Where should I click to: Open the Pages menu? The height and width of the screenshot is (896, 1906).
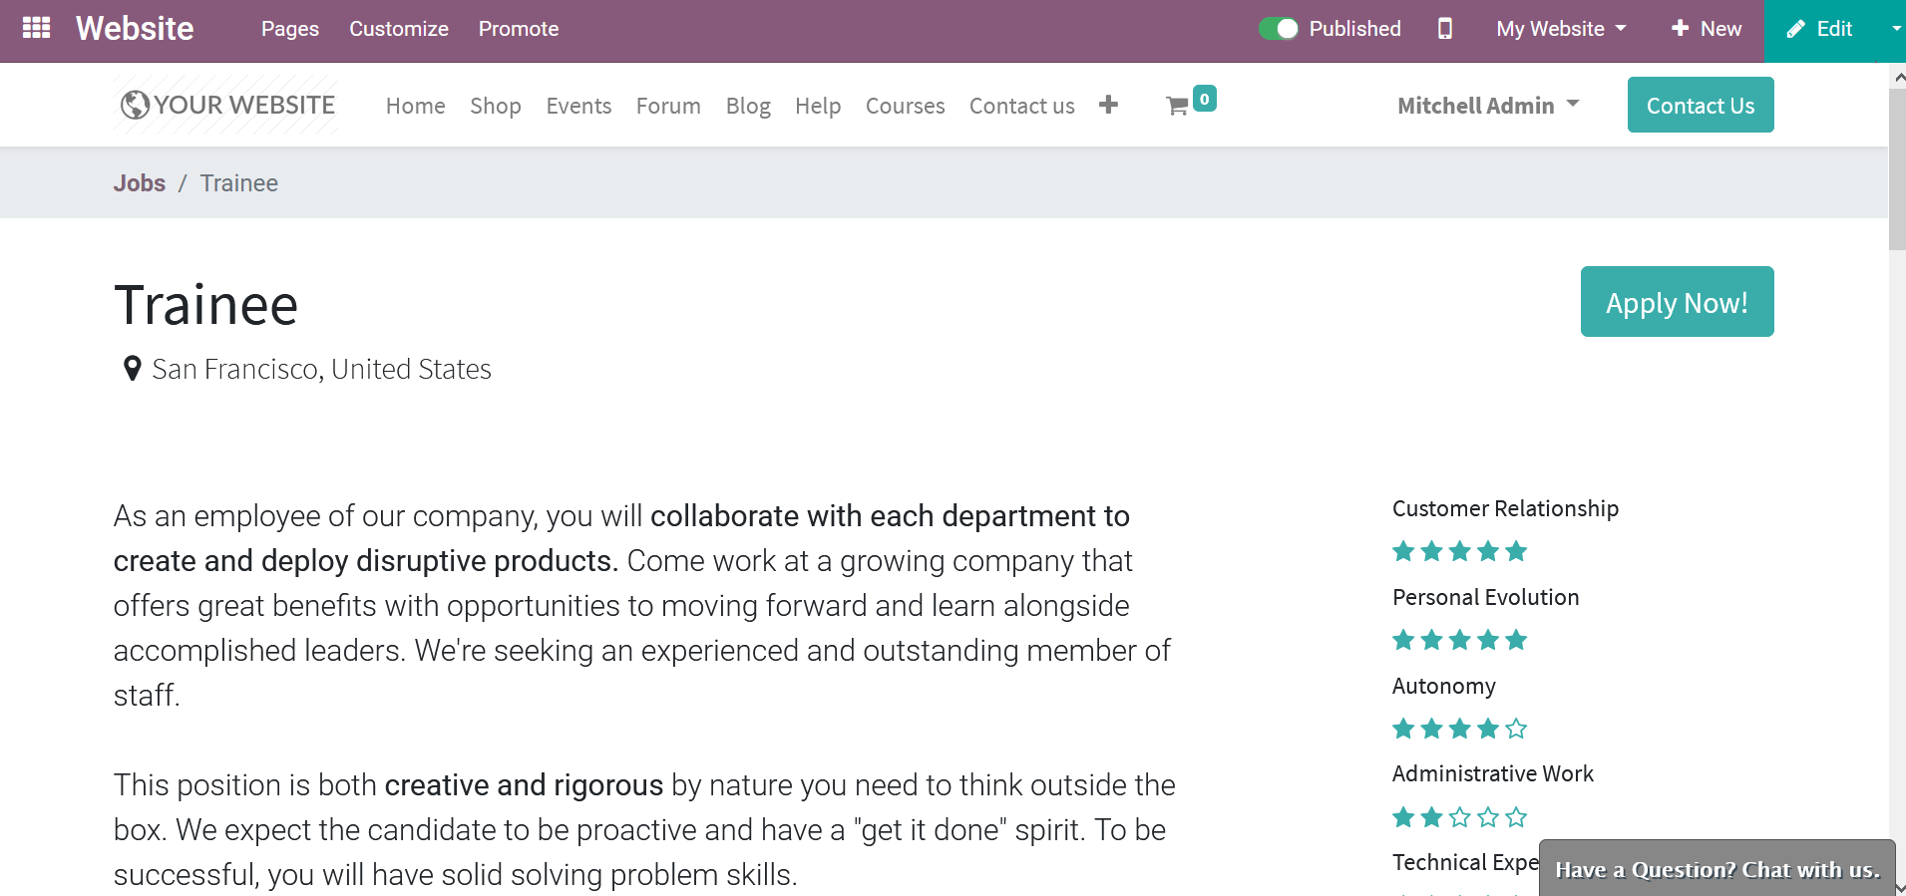[290, 29]
